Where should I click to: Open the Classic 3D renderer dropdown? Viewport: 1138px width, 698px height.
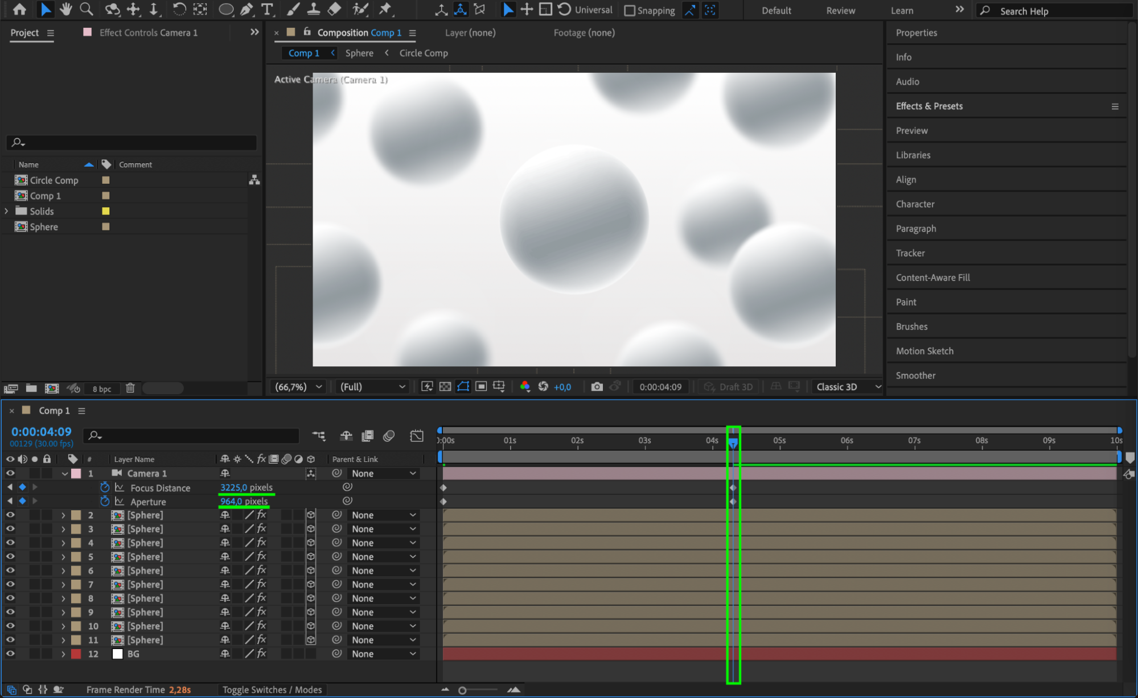coord(848,387)
